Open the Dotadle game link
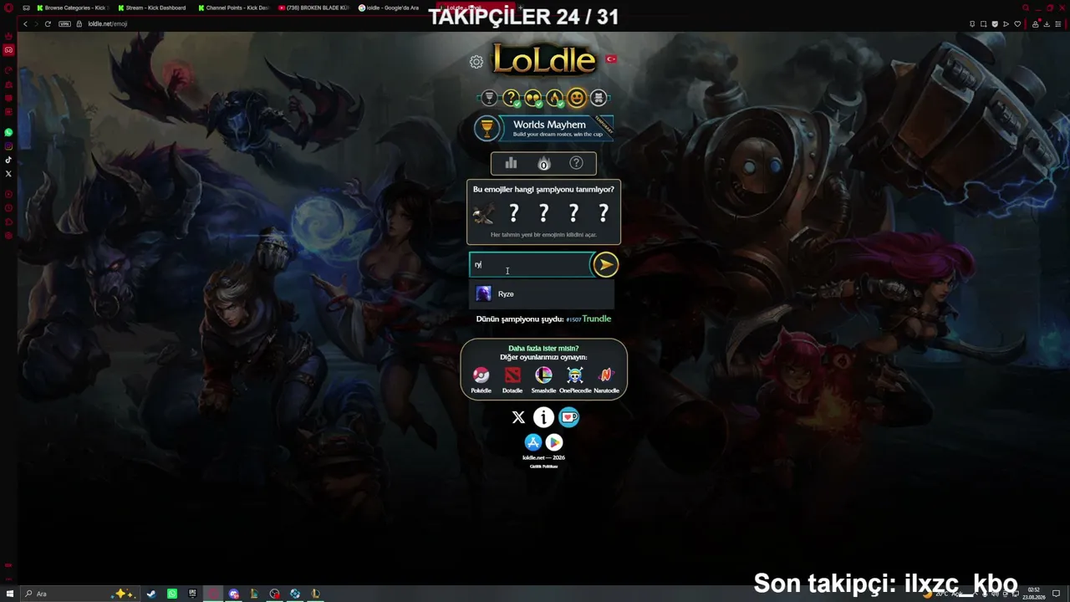Viewport: 1070px width, 602px height. pos(512,380)
